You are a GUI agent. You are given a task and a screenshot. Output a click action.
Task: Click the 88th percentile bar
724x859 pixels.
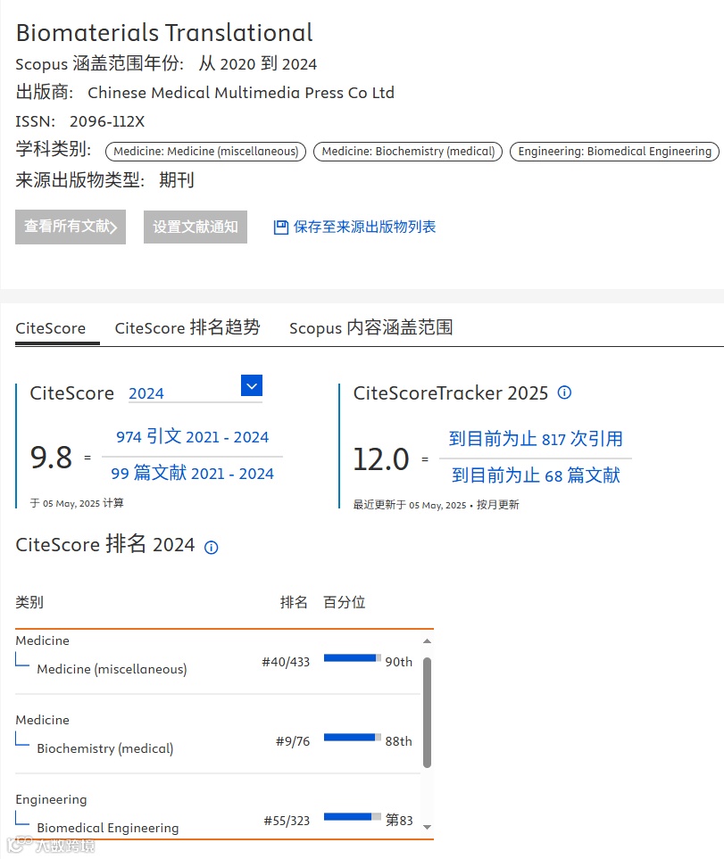tap(353, 738)
